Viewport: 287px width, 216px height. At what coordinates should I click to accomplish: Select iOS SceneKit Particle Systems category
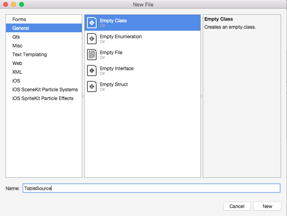[45, 90]
